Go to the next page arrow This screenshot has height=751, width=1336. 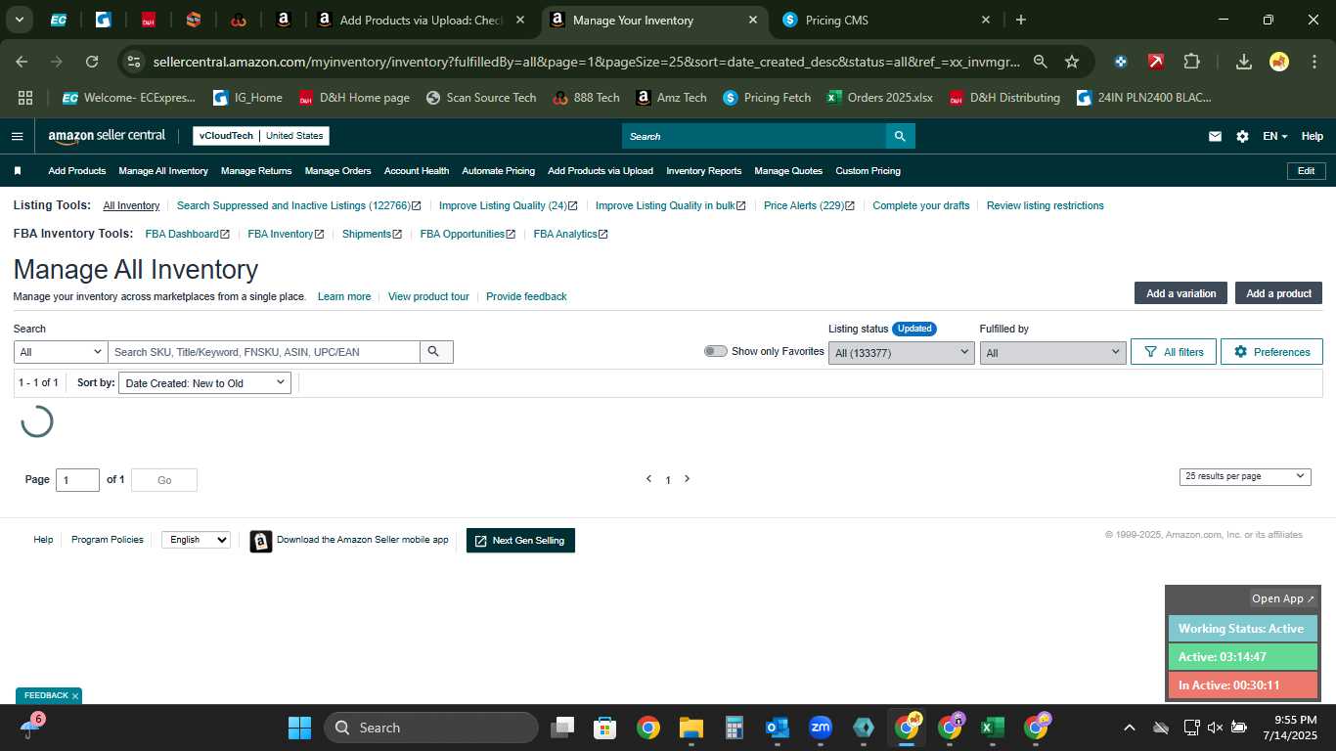click(x=687, y=479)
